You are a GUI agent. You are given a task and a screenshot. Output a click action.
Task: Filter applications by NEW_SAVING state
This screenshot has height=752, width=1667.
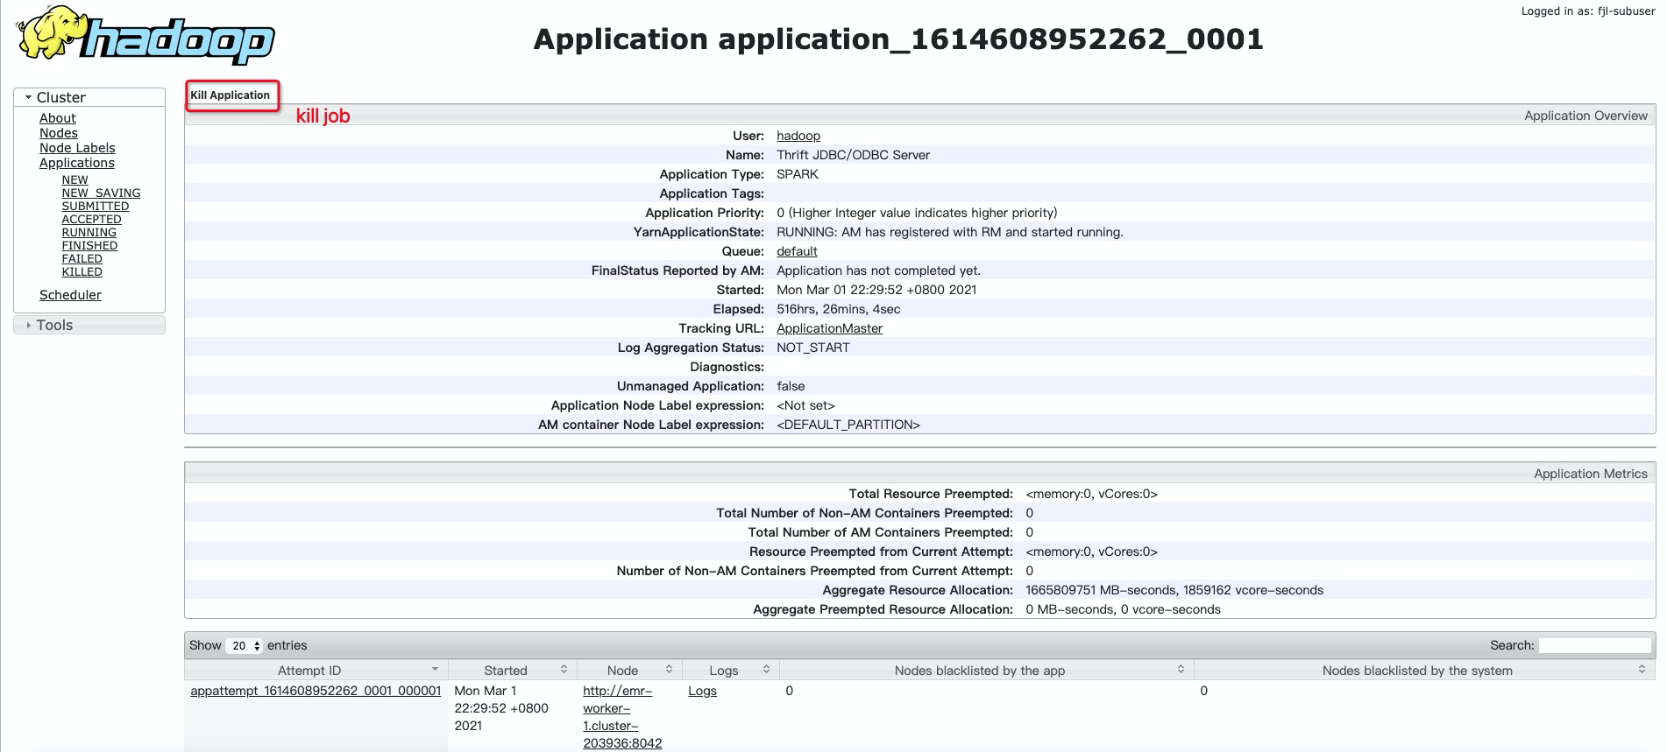click(101, 193)
